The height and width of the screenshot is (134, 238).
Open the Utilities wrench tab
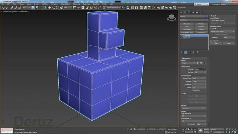pos(201,12)
